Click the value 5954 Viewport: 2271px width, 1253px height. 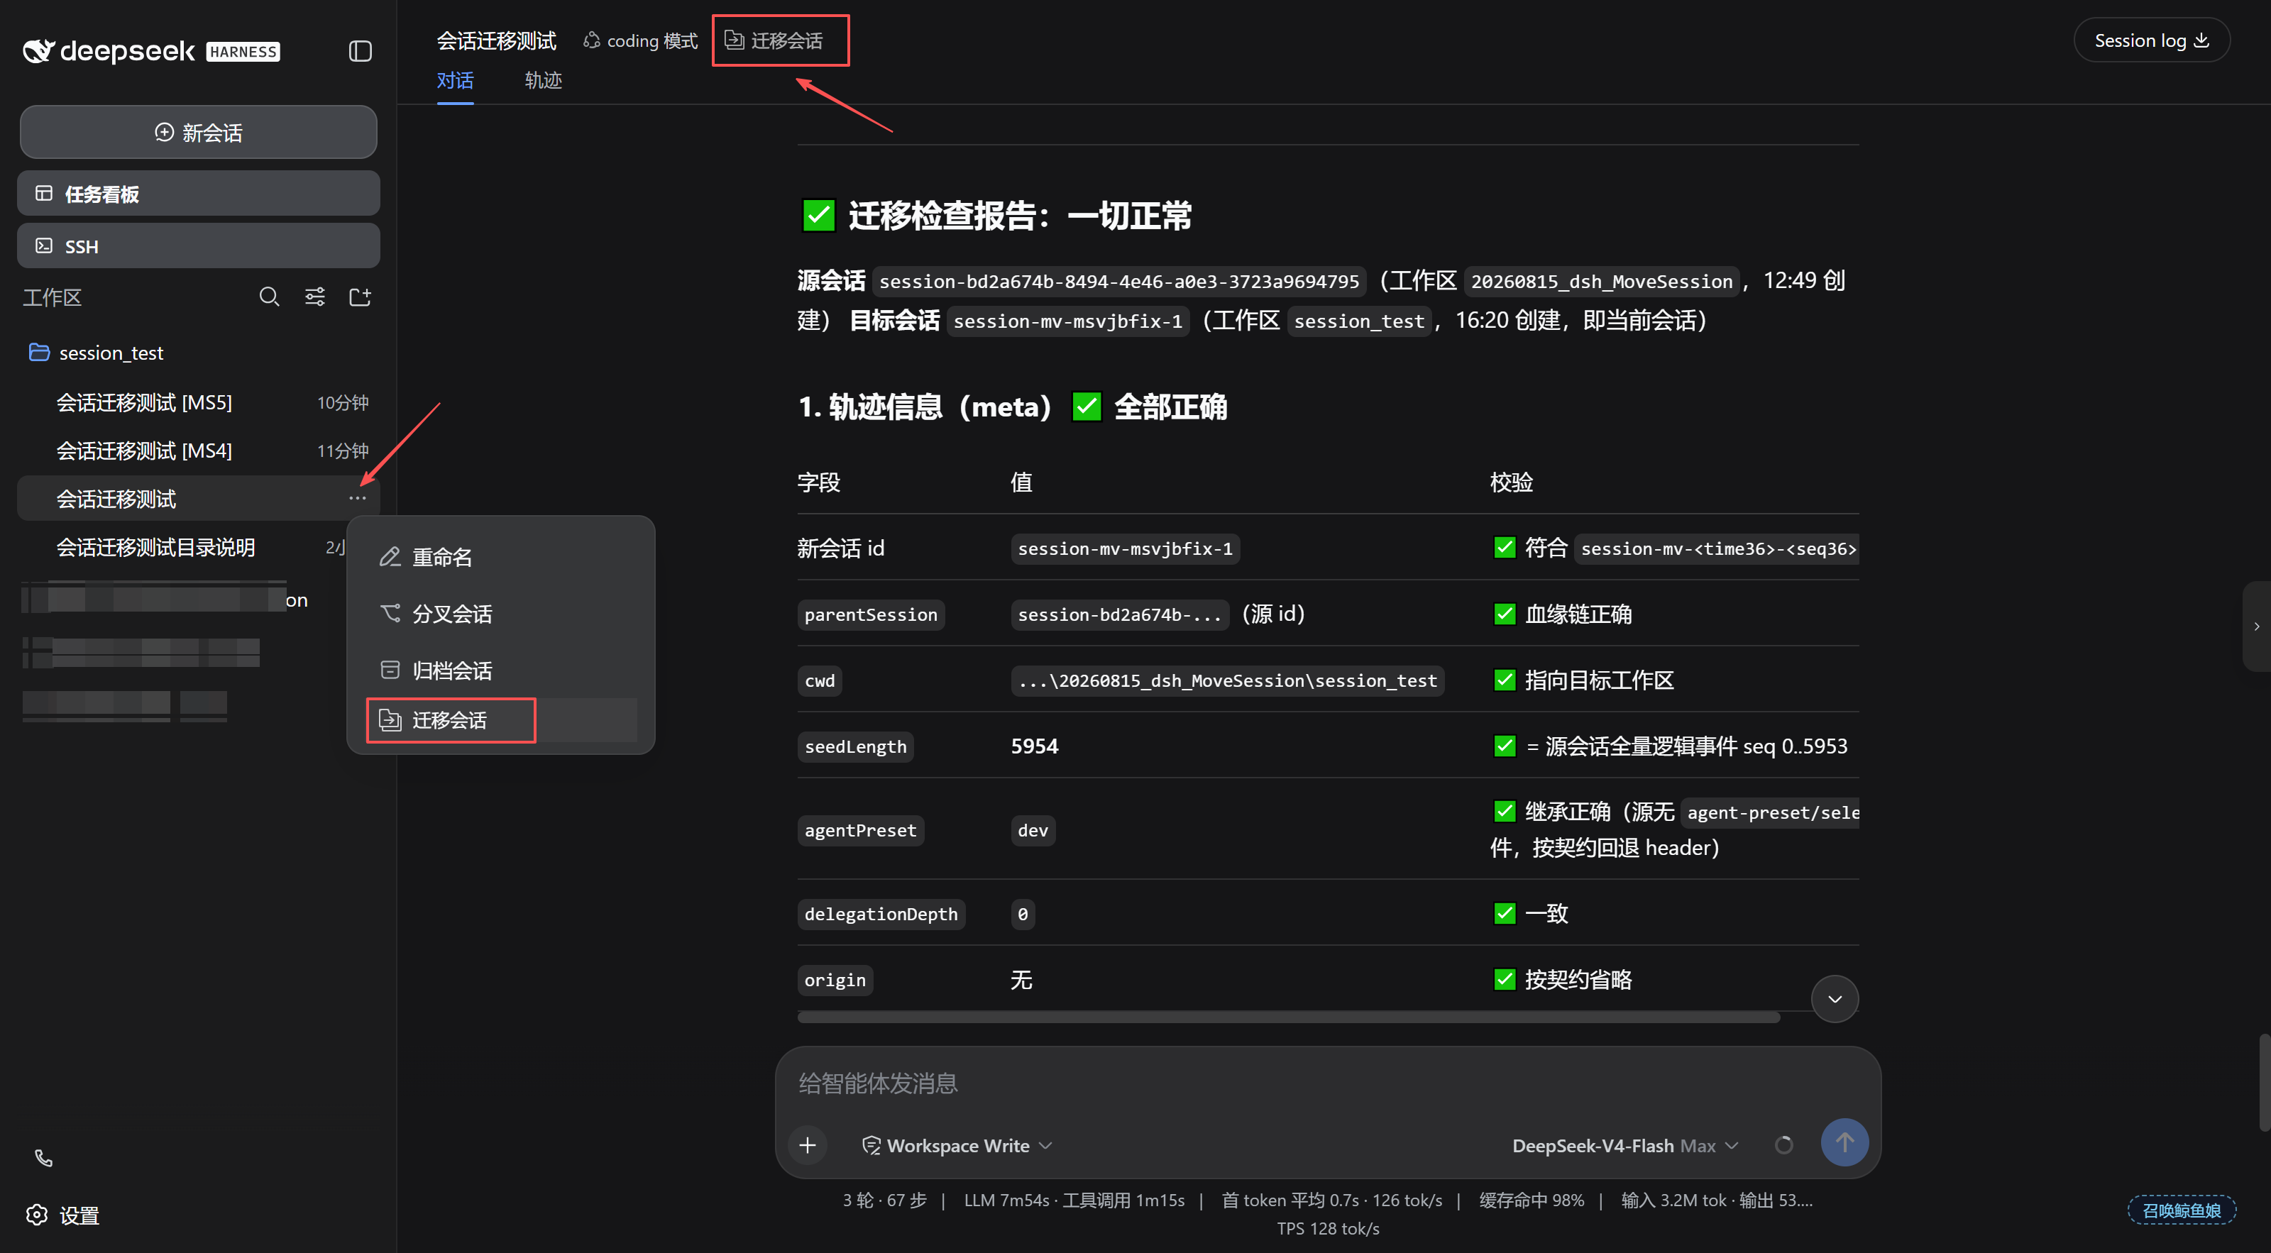(x=1034, y=746)
